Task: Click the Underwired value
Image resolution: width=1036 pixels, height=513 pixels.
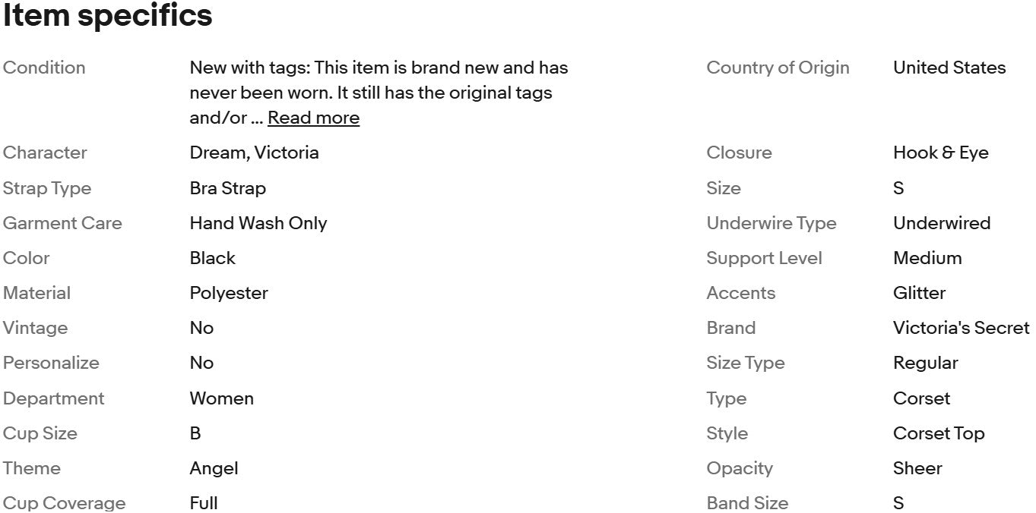Action: click(x=941, y=223)
